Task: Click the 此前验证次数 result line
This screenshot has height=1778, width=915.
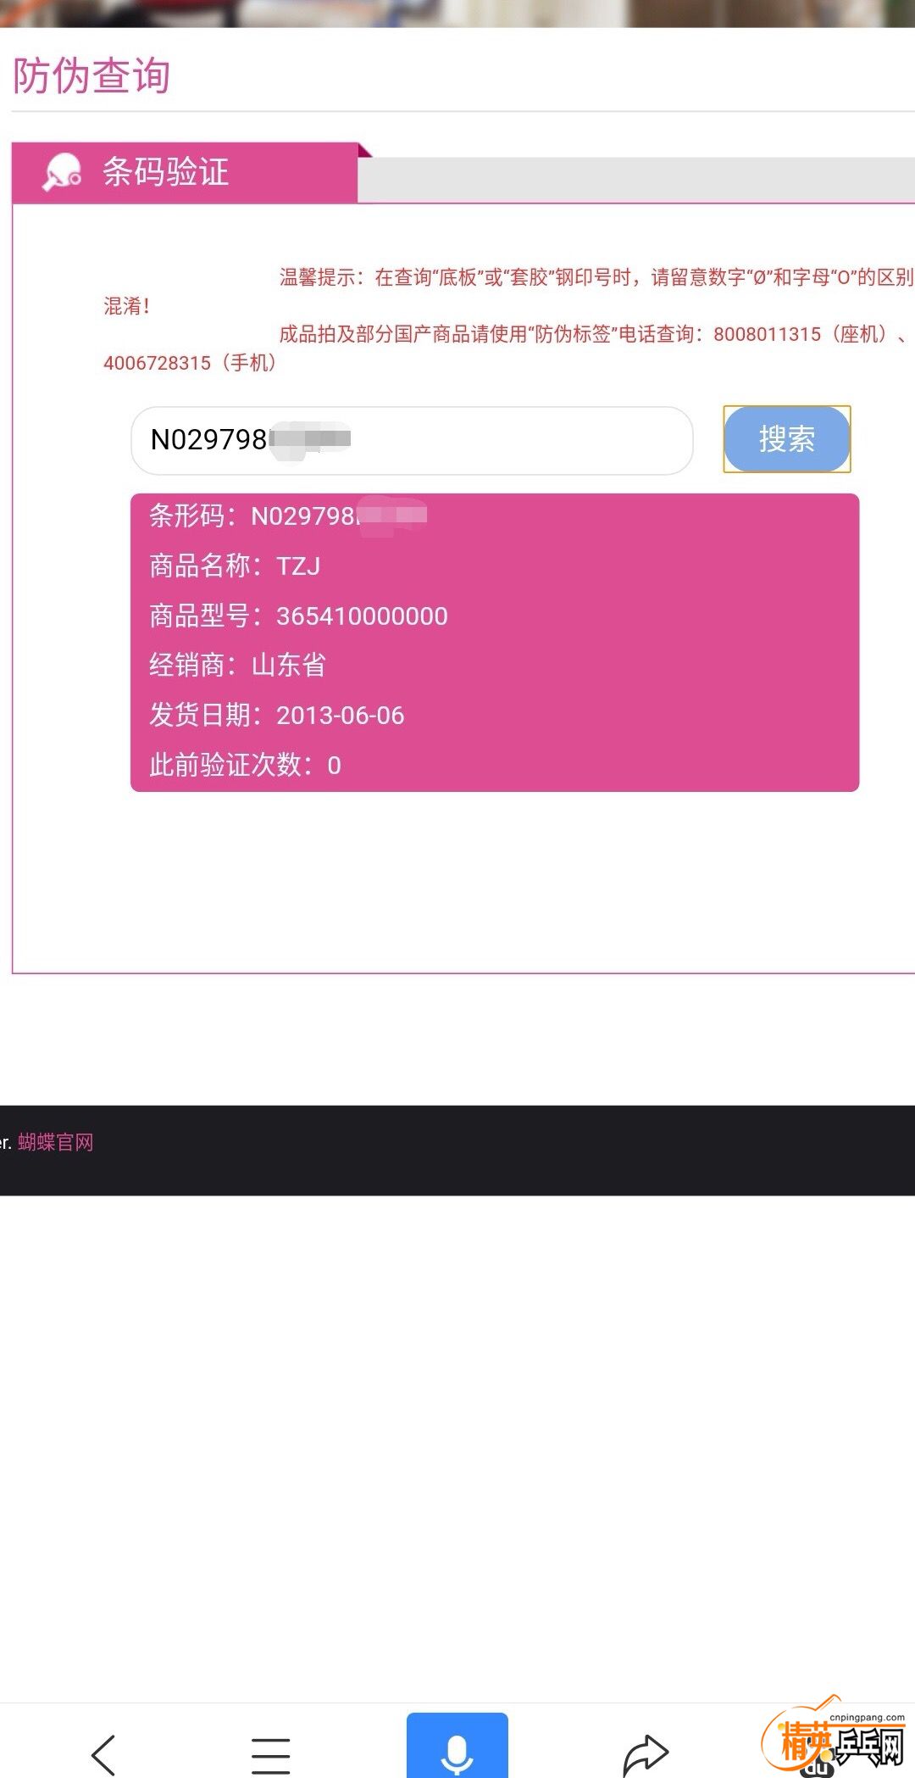Action: (245, 765)
